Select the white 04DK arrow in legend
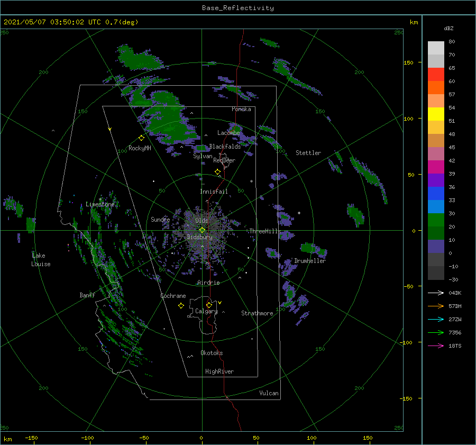476x445 pixels. [x=436, y=293]
